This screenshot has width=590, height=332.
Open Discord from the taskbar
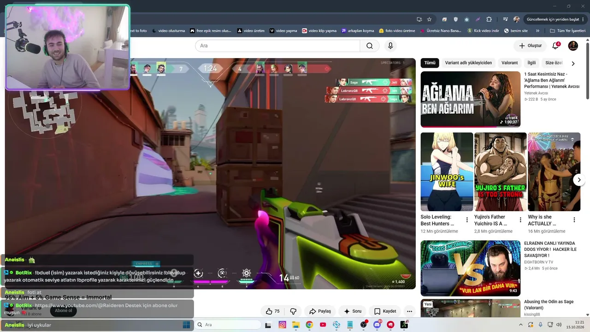coord(377,325)
